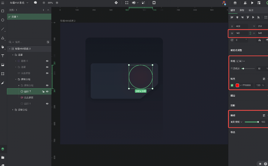Click the layout panel icon next to play
Viewport: 268px width, 166px height.
tap(259, 3)
